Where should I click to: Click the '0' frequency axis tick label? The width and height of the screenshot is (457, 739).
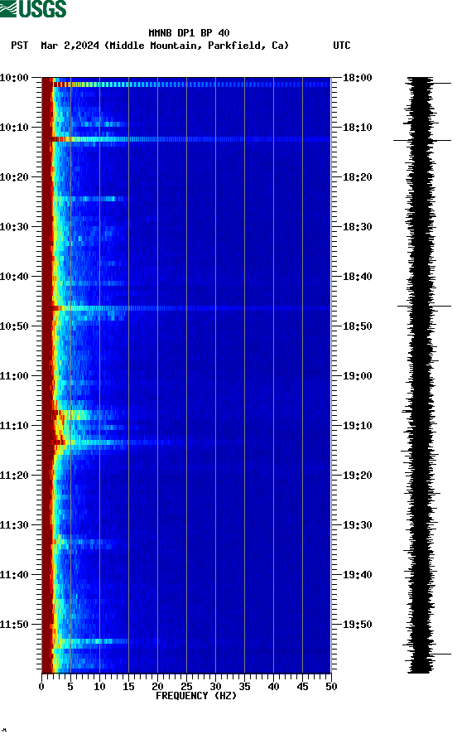[x=41, y=687]
